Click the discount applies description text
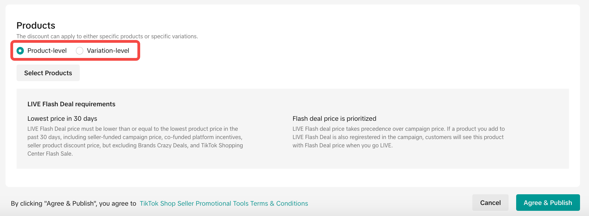Image resolution: width=589 pixels, height=216 pixels. 107,36
